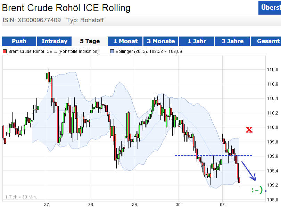Click the Übersicht button at top right
Image resolution: width=281 pixels, height=207 pixels.
tap(270, 8)
